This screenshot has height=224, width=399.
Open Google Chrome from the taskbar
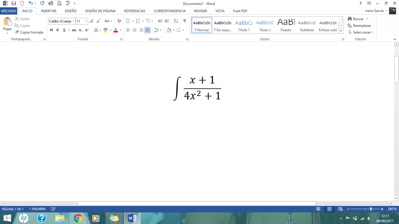tap(78, 218)
